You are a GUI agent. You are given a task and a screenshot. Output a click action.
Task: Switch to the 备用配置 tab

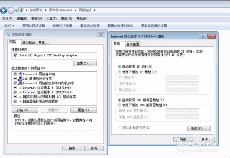(x=133, y=44)
